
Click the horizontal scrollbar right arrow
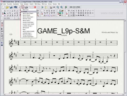tap(123, 94)
